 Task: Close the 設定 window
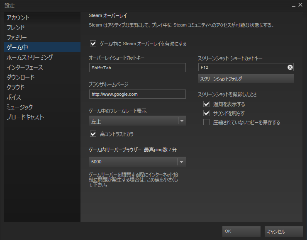click(300, 5)
